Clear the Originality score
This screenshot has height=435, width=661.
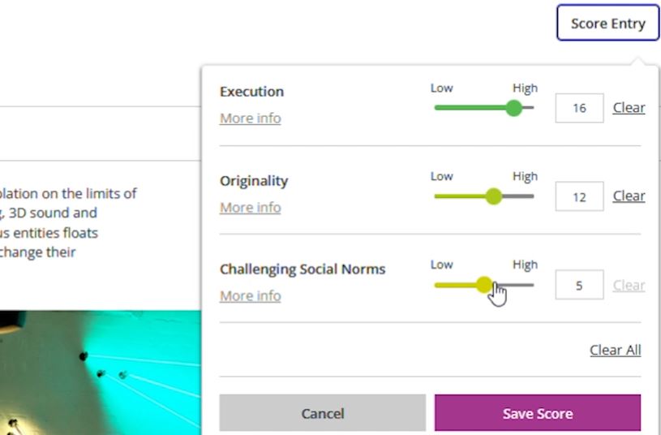[x=629, y=196]
